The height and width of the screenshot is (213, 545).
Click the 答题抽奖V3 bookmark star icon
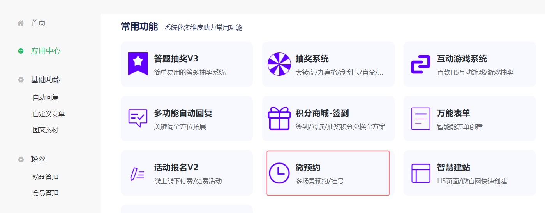coord(138,64)
